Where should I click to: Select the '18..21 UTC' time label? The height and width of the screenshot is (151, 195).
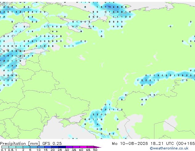(162, 144)
